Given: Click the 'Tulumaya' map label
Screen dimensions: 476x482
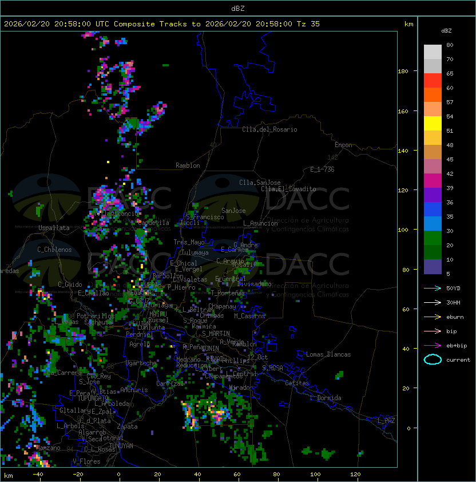Looking at the screenshot, I should (195, 252).
